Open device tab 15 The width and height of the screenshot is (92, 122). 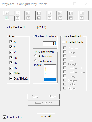point(73,13)
